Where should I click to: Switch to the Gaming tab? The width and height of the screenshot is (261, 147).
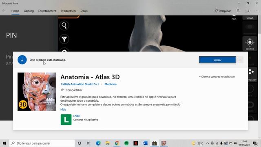pyautogui.click(x=29, y=11)
